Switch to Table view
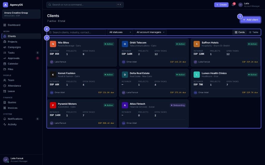This screenshot has width=265, height=165. click(254, 32)
